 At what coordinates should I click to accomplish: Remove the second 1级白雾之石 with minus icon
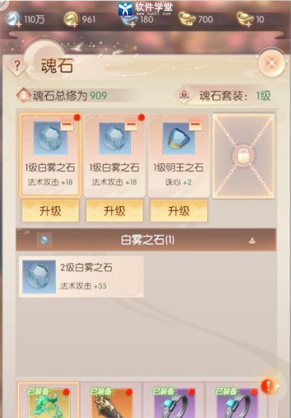click(131, 125)
